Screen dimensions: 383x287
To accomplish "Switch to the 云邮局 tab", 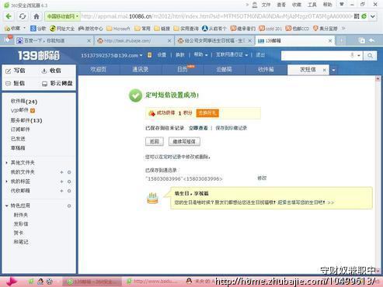I will 225,70.
